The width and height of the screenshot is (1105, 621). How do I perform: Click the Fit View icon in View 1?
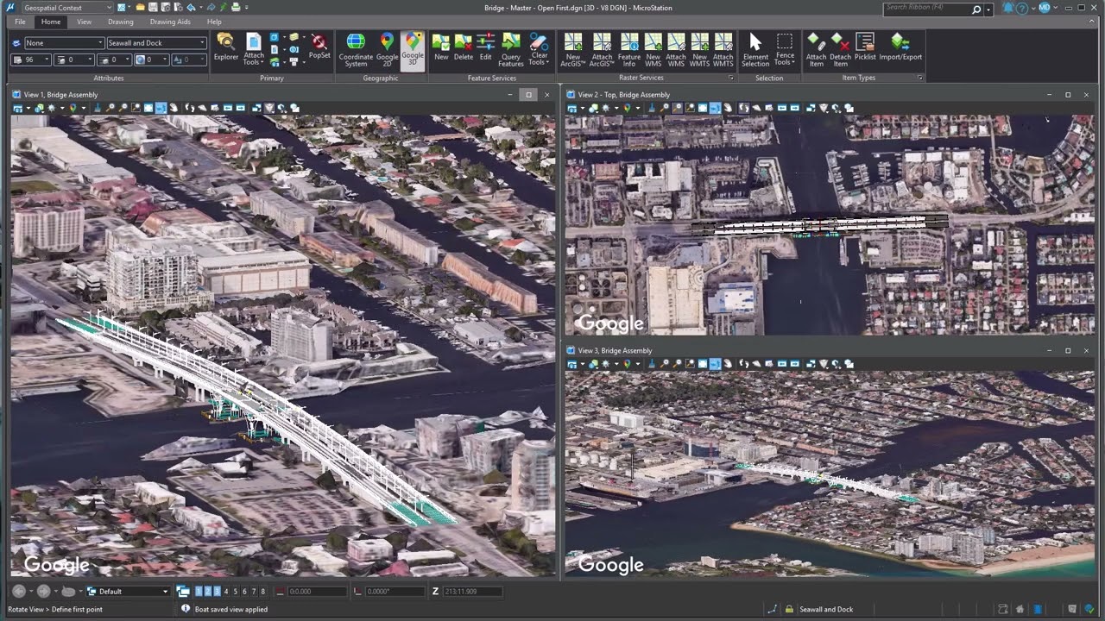(148, 108)
